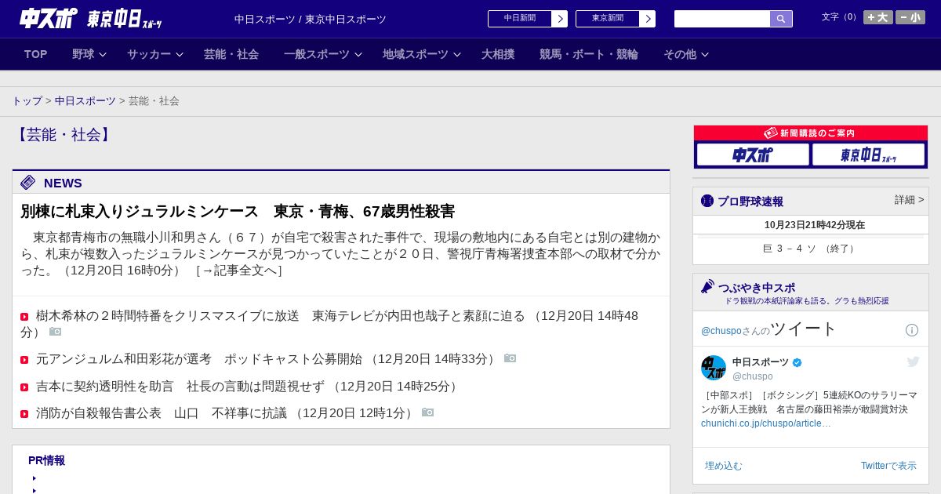Viewport: 941px width, 494px height.
Task: Focus the header search input field
Action: click(x=722, y=19)
